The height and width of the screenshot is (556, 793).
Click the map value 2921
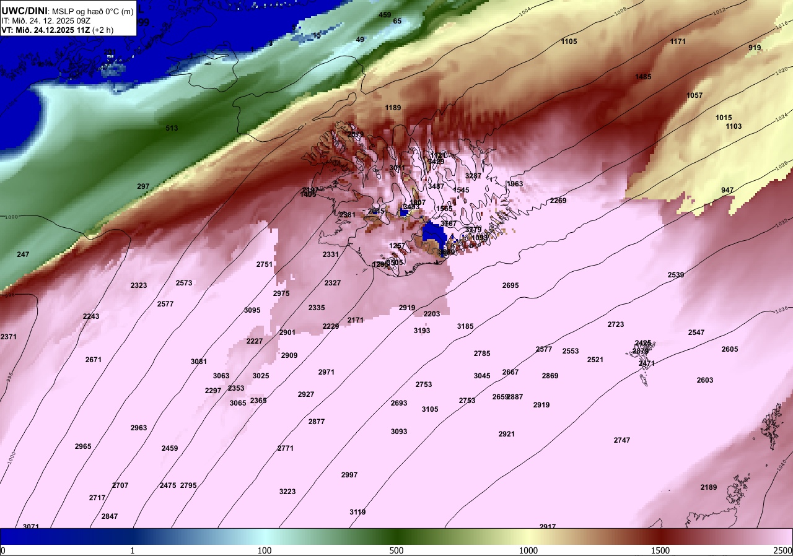pyautogui.click(x=507, y=434)
